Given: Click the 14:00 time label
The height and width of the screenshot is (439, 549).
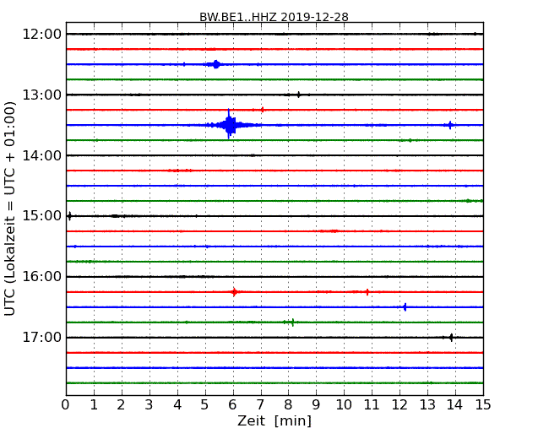Looking at the screenshot, I should tap(41, 155).
